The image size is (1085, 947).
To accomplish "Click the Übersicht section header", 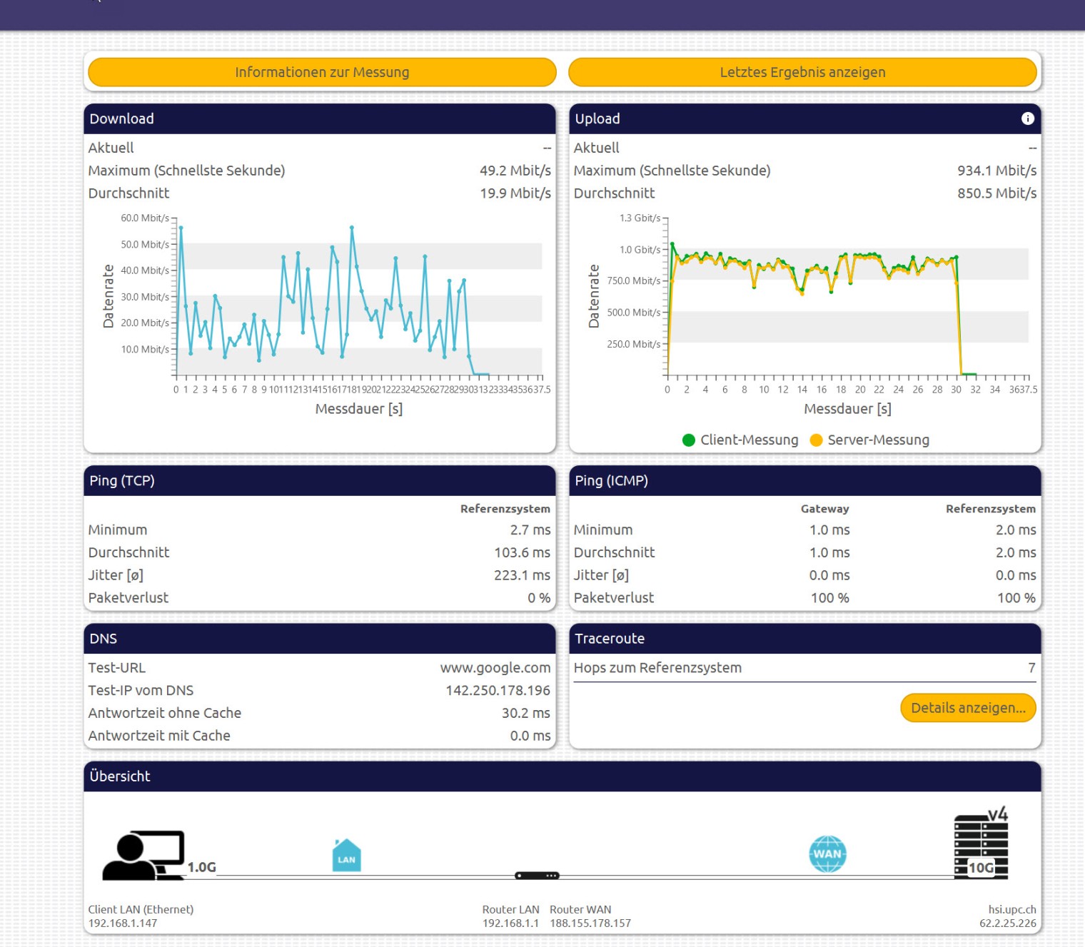I will click(562, 776).
